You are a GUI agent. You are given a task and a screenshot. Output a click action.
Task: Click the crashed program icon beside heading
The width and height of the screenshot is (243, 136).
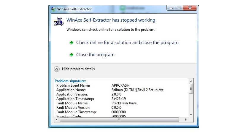[58, 22]
